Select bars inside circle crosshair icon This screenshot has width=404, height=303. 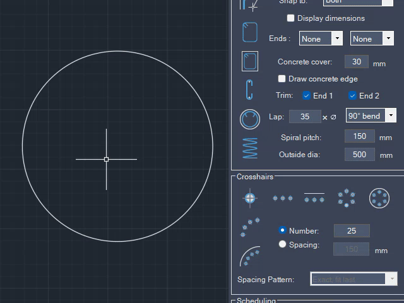pyautogui.click(x=379, y=198)
